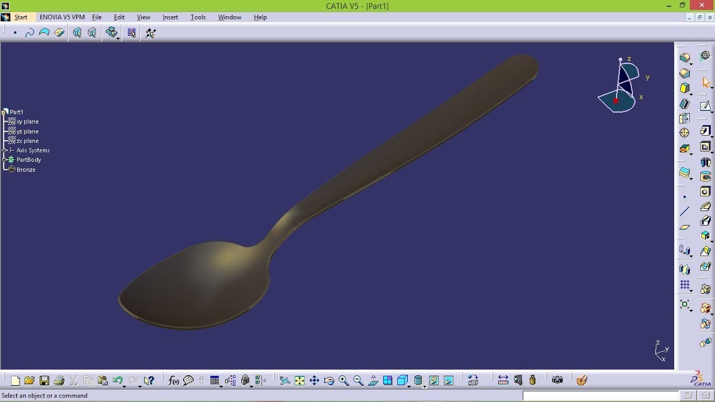Click the Plane creation tool in right toolbar
This screenshot has height=402, width=715.
tap(685, 227)
